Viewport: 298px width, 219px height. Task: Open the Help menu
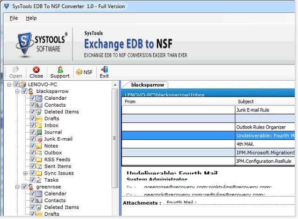[31, 18]
